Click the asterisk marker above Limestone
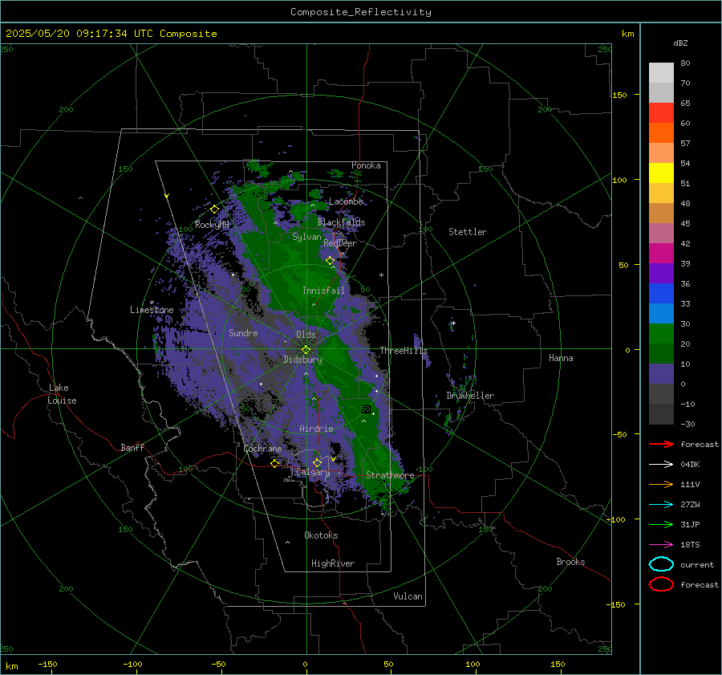 pyautogui.click(x=152, y=303)
